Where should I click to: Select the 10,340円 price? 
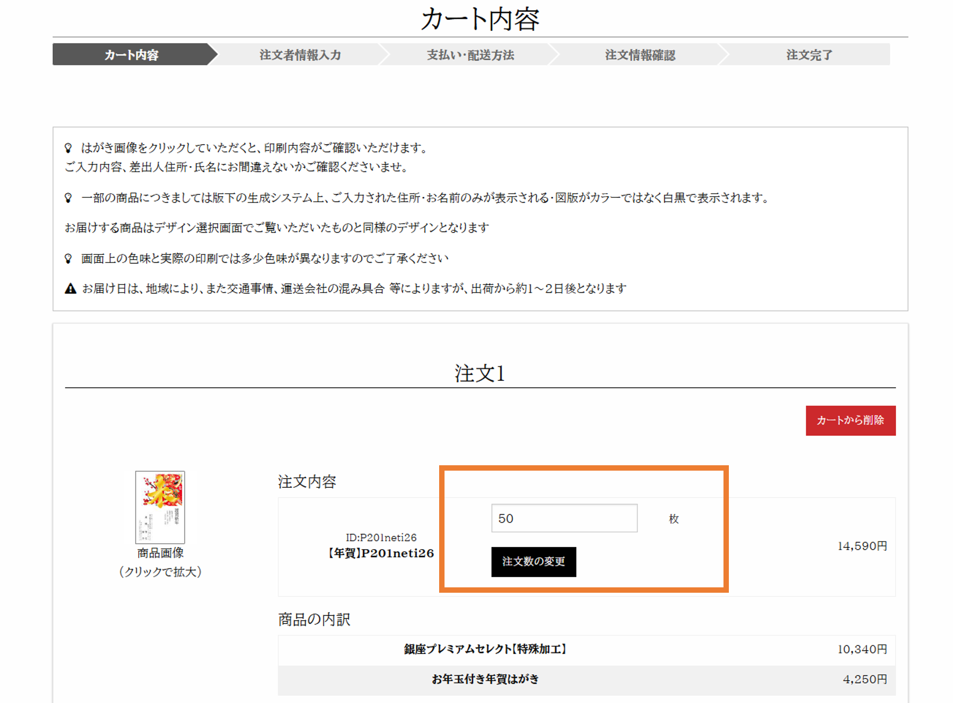coord(862,649)
